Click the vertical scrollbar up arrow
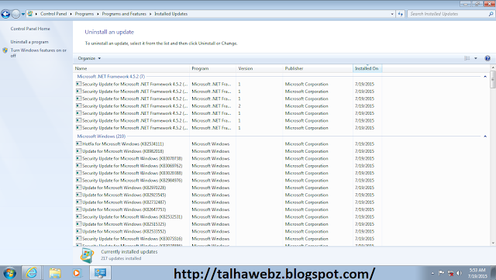This screenshot has width=496, height=280. [x=493, y=67]
